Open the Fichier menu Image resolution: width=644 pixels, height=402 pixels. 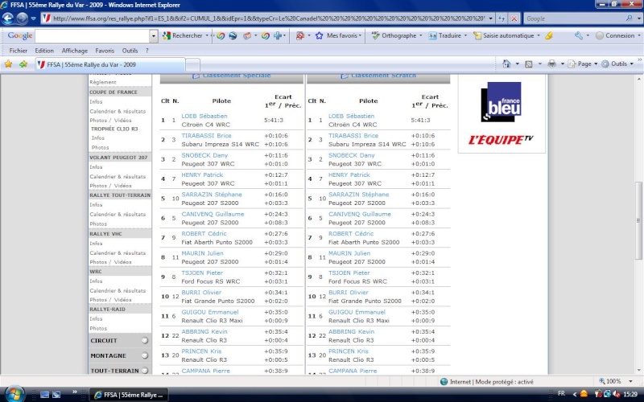[x=18, y=51]
